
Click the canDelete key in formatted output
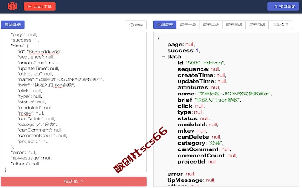coord(193,137)
